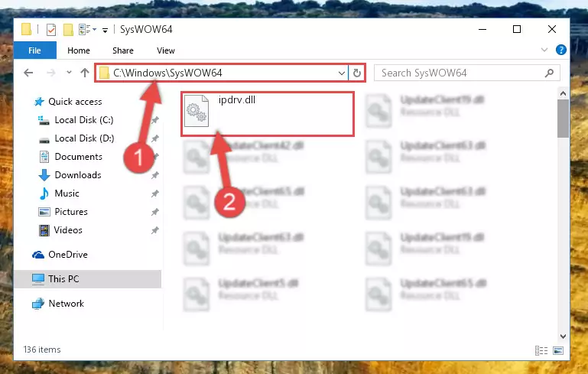Viewport: 588px width, 374px height.
Task: Go forward with the right arrow
Action: (x=51, y=73)
